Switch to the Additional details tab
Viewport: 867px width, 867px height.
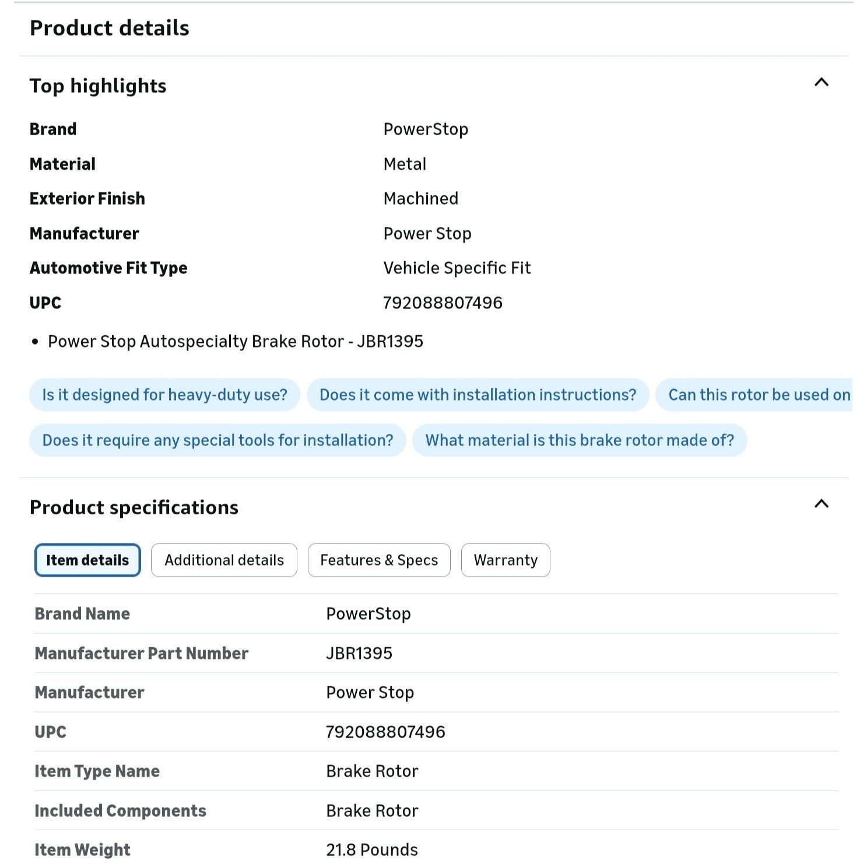pos(224,560)
